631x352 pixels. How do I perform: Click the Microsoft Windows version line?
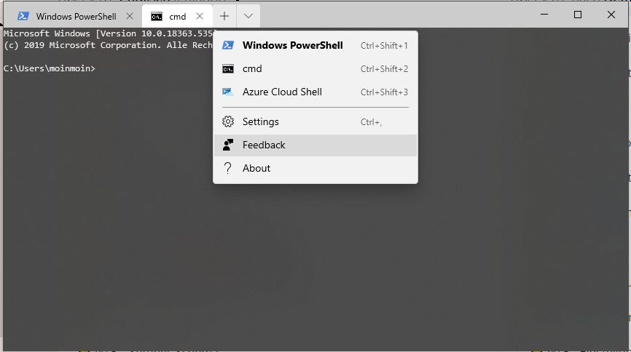[x=110, y=33]
